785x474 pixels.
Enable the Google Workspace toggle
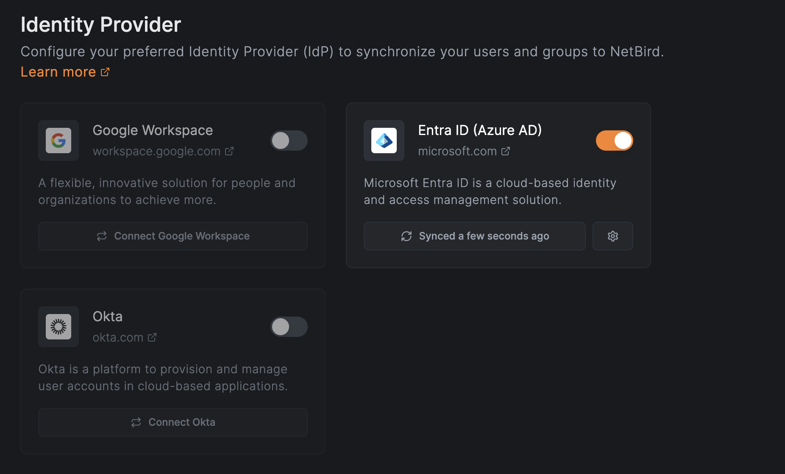point(289,141)
